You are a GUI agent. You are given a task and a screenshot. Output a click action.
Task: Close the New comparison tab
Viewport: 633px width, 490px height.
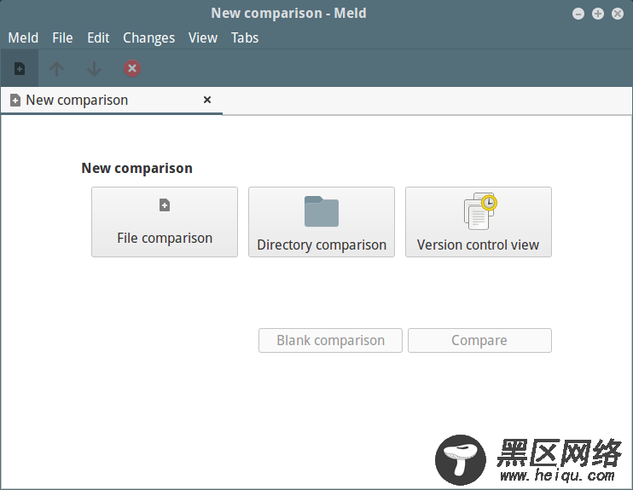click(207, 100)
